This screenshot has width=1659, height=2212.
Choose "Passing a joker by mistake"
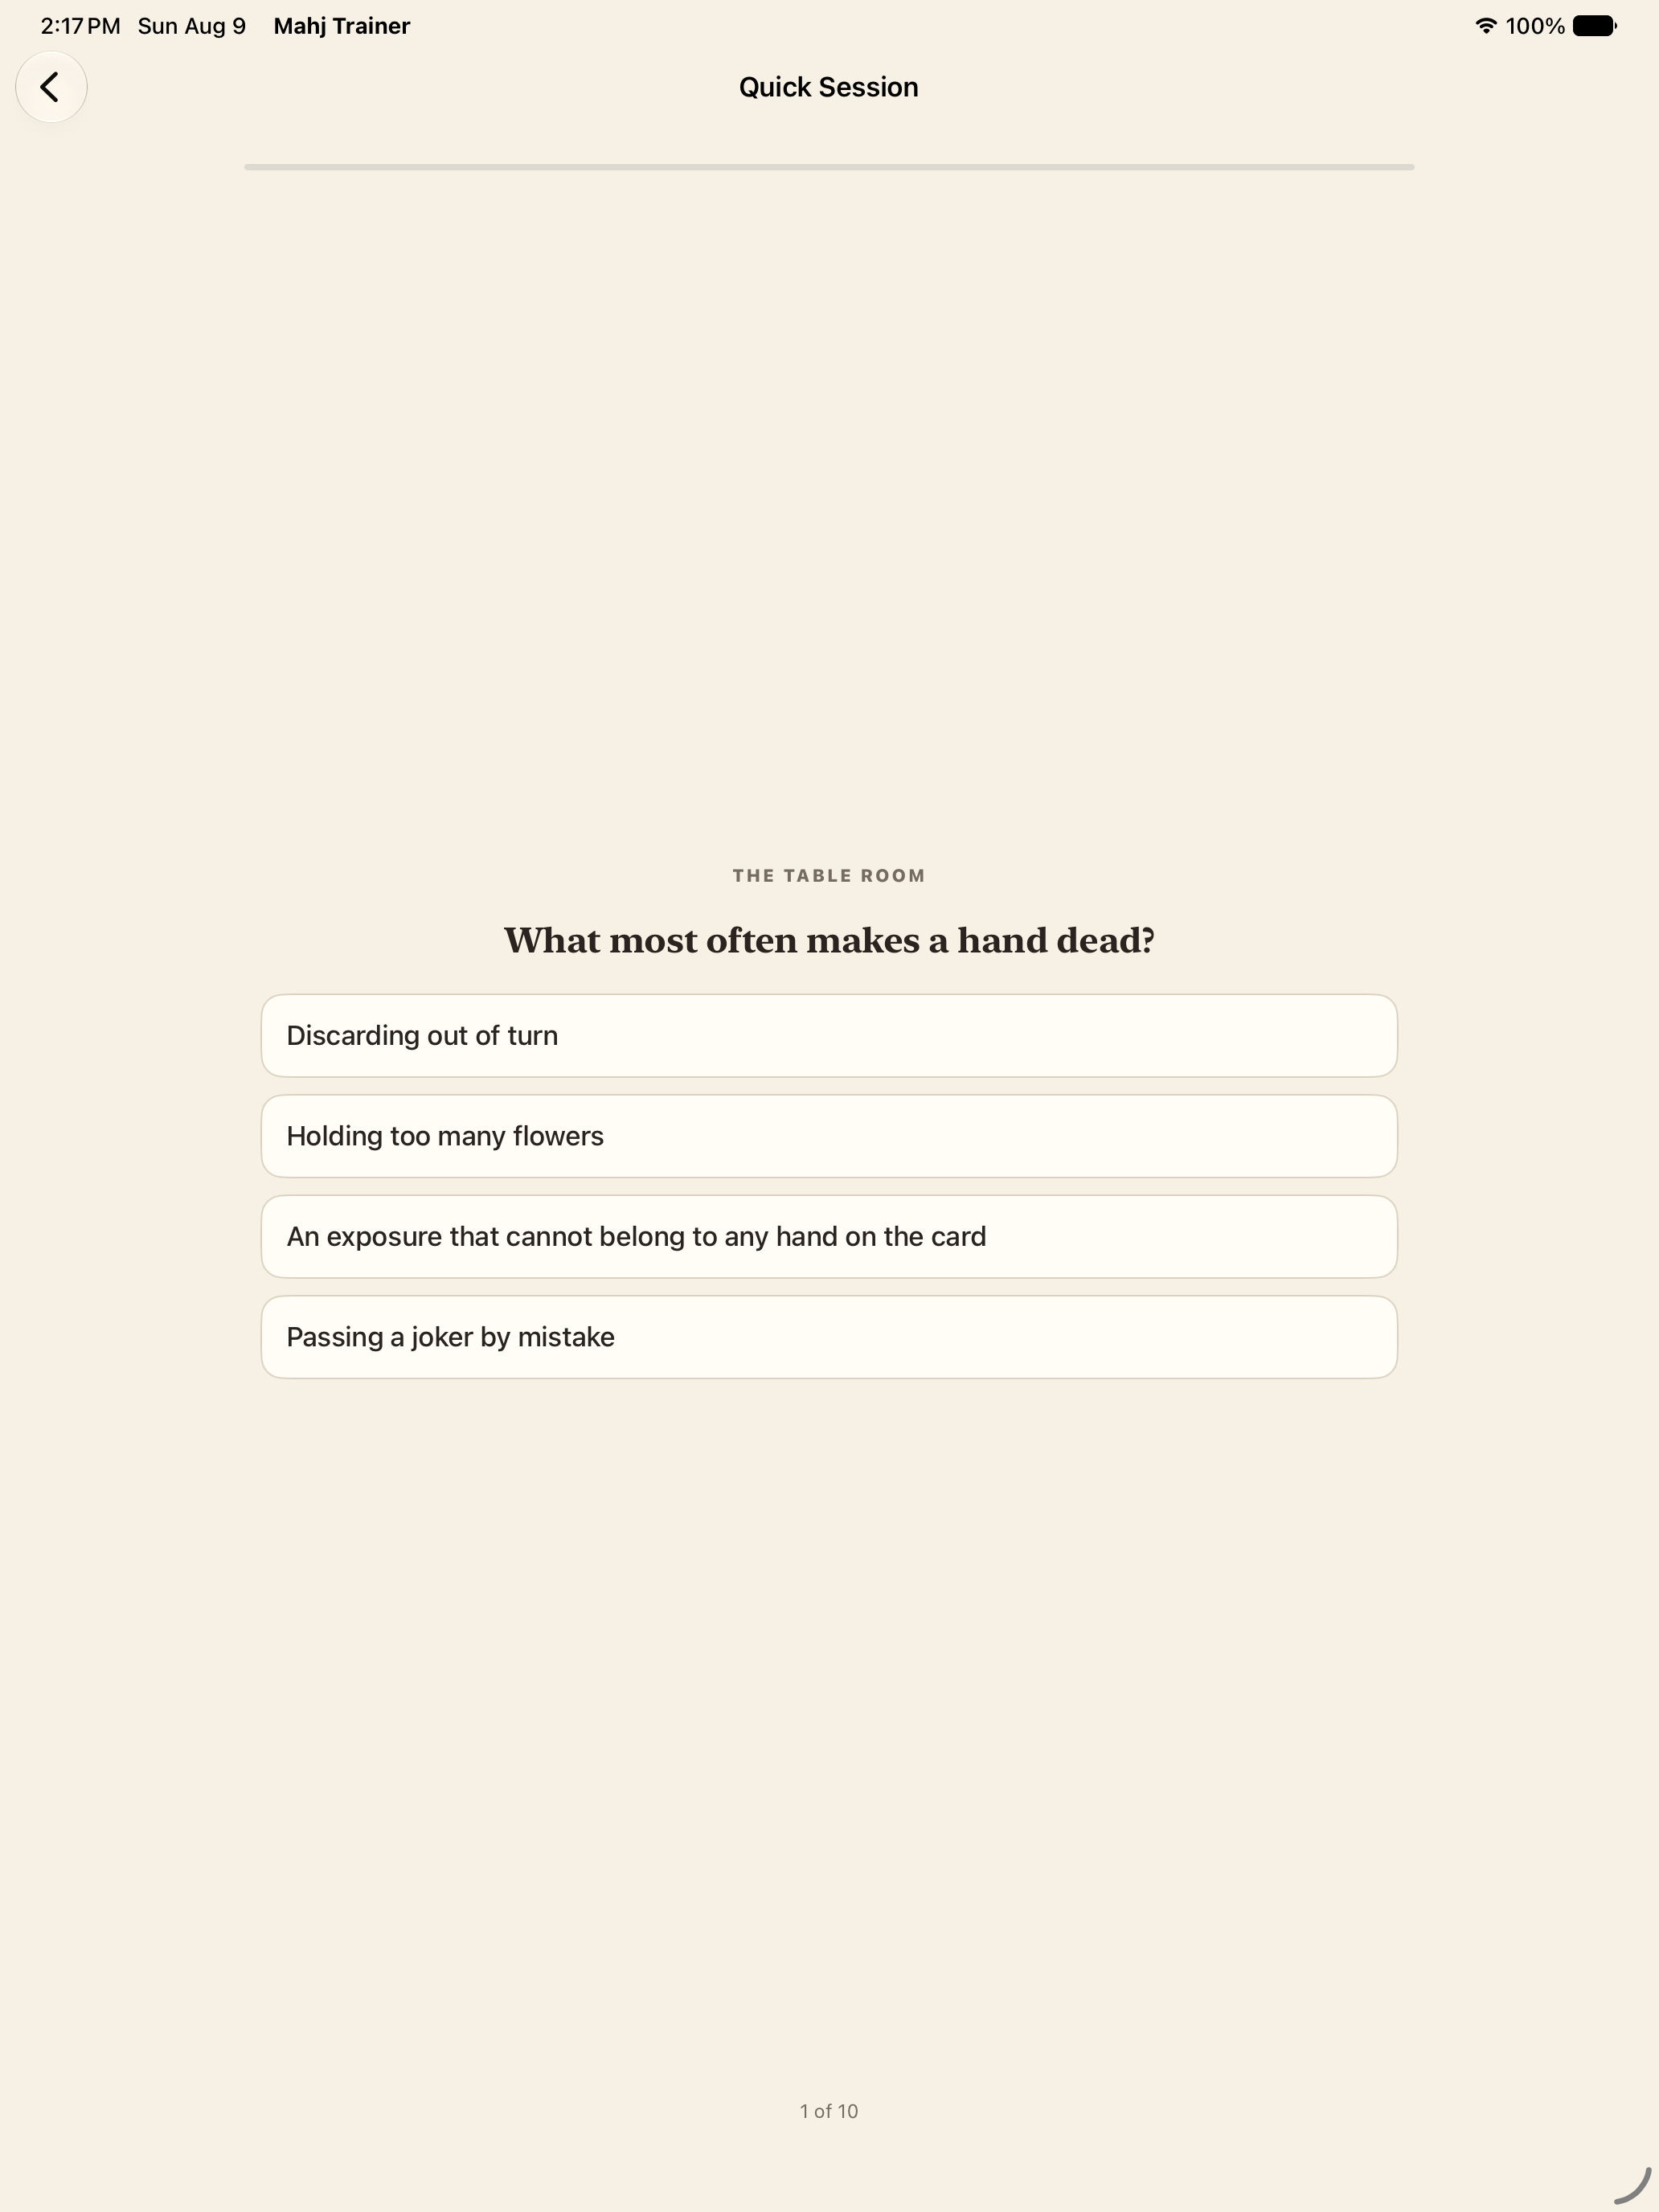coord(829,1337)
